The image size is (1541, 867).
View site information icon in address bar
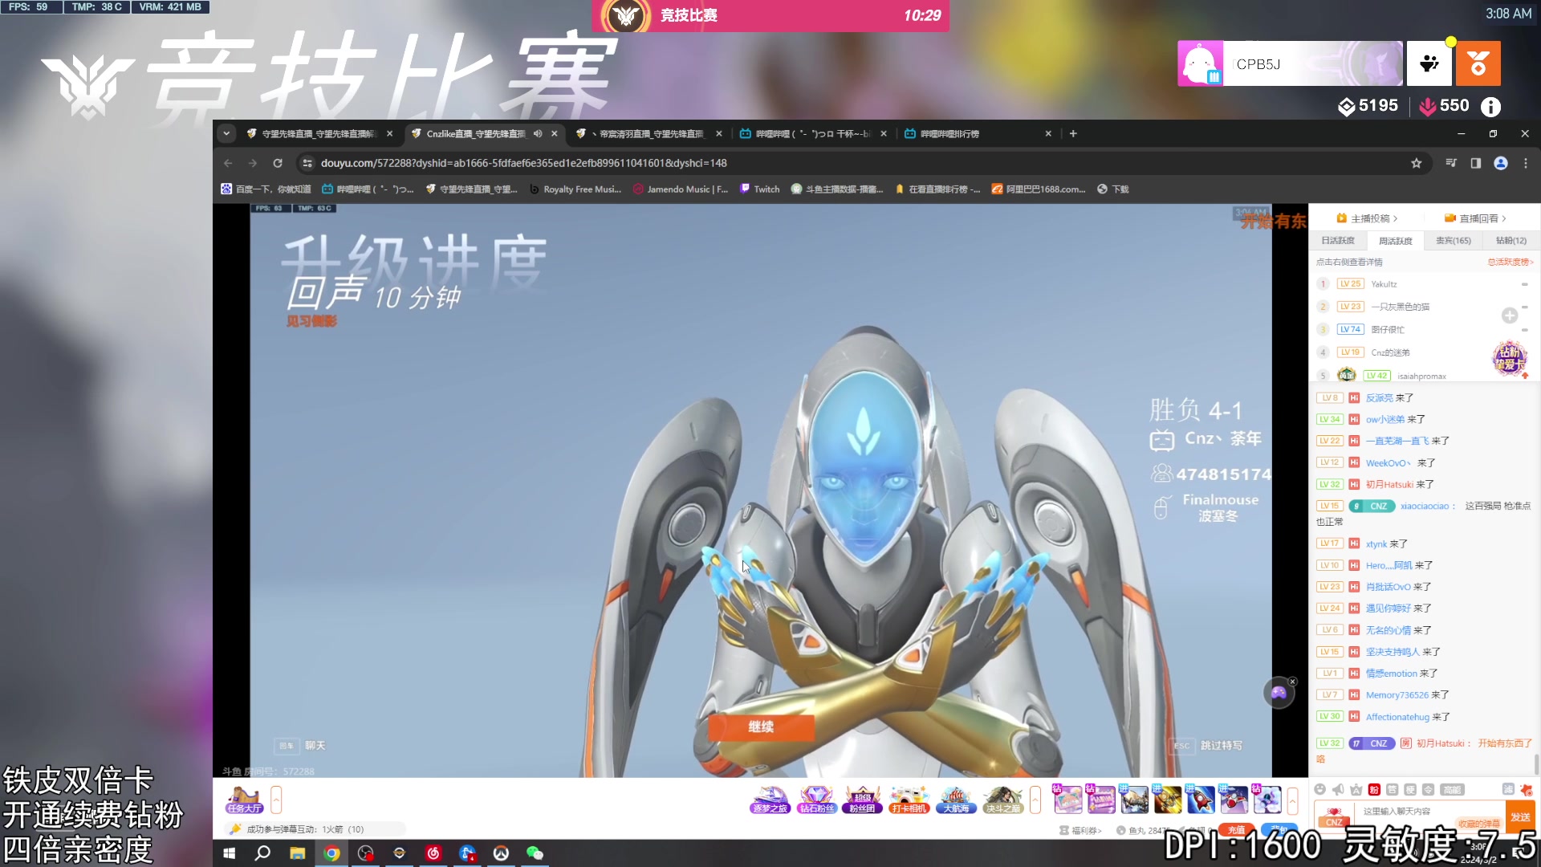pyautogui.click(x=307, y=163)
